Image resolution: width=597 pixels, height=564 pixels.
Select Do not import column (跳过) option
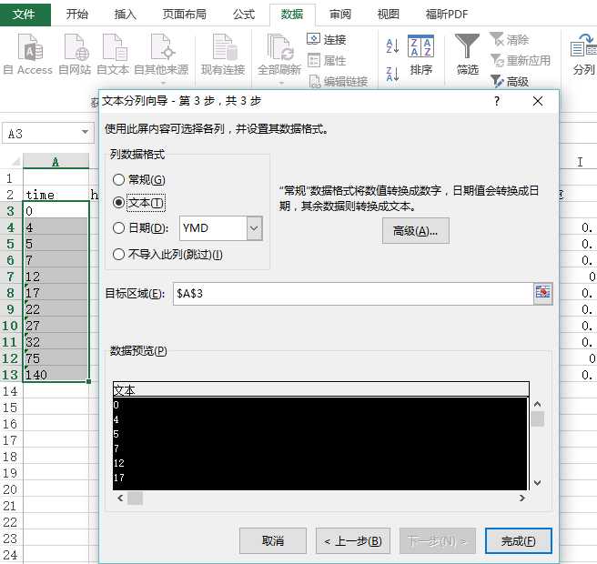click(x=119, y=254)
